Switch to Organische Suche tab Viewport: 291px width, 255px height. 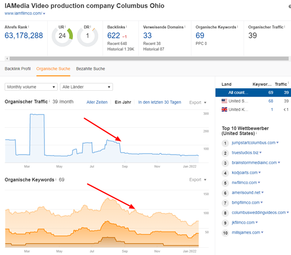(53, 69)
